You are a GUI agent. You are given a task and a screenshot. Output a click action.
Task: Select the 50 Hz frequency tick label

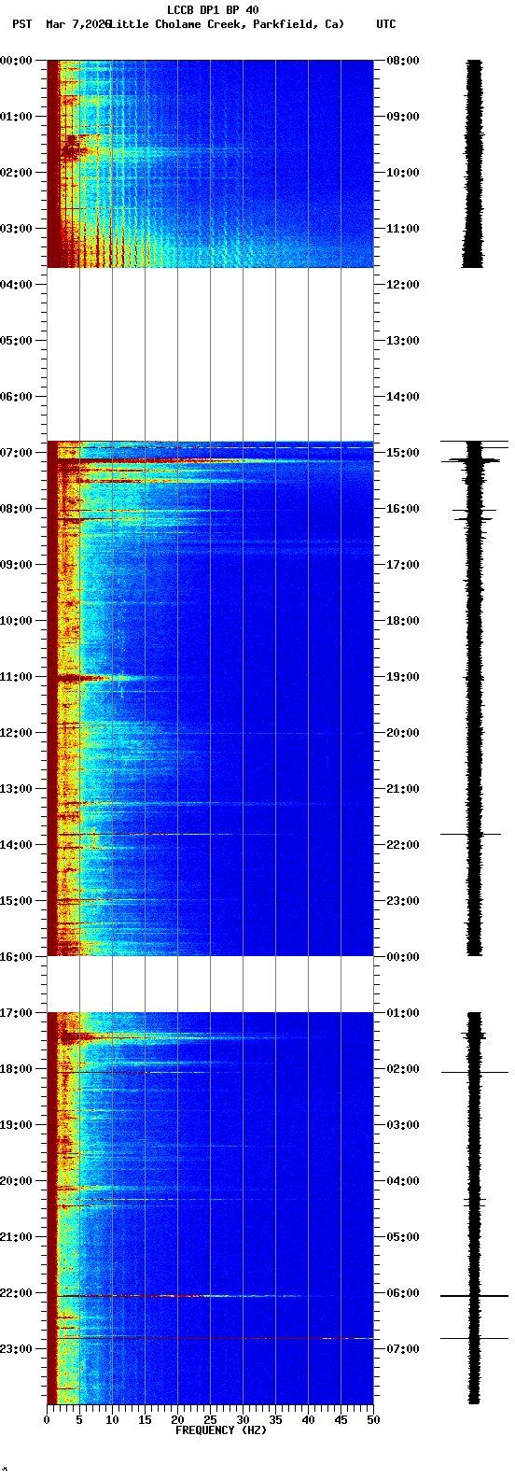373,1420
